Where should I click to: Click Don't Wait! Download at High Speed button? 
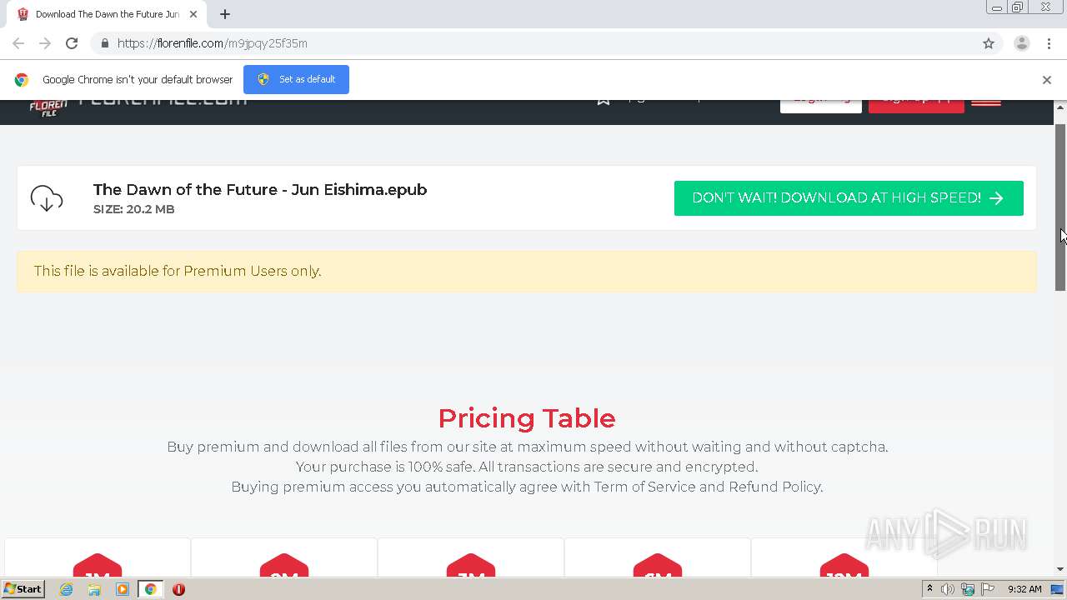tap(849, 198)
